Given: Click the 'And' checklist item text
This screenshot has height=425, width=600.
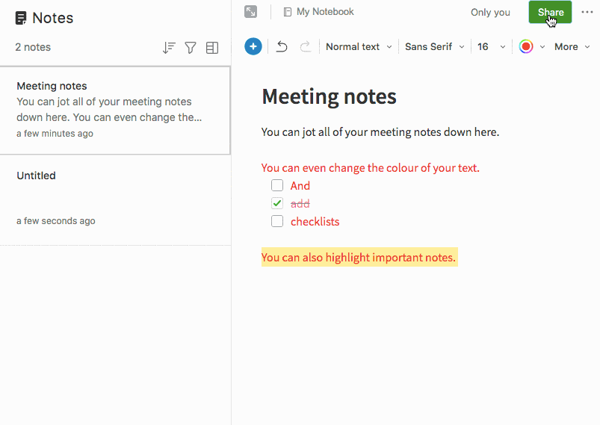Looking at the screenshot, I should 300,186.
